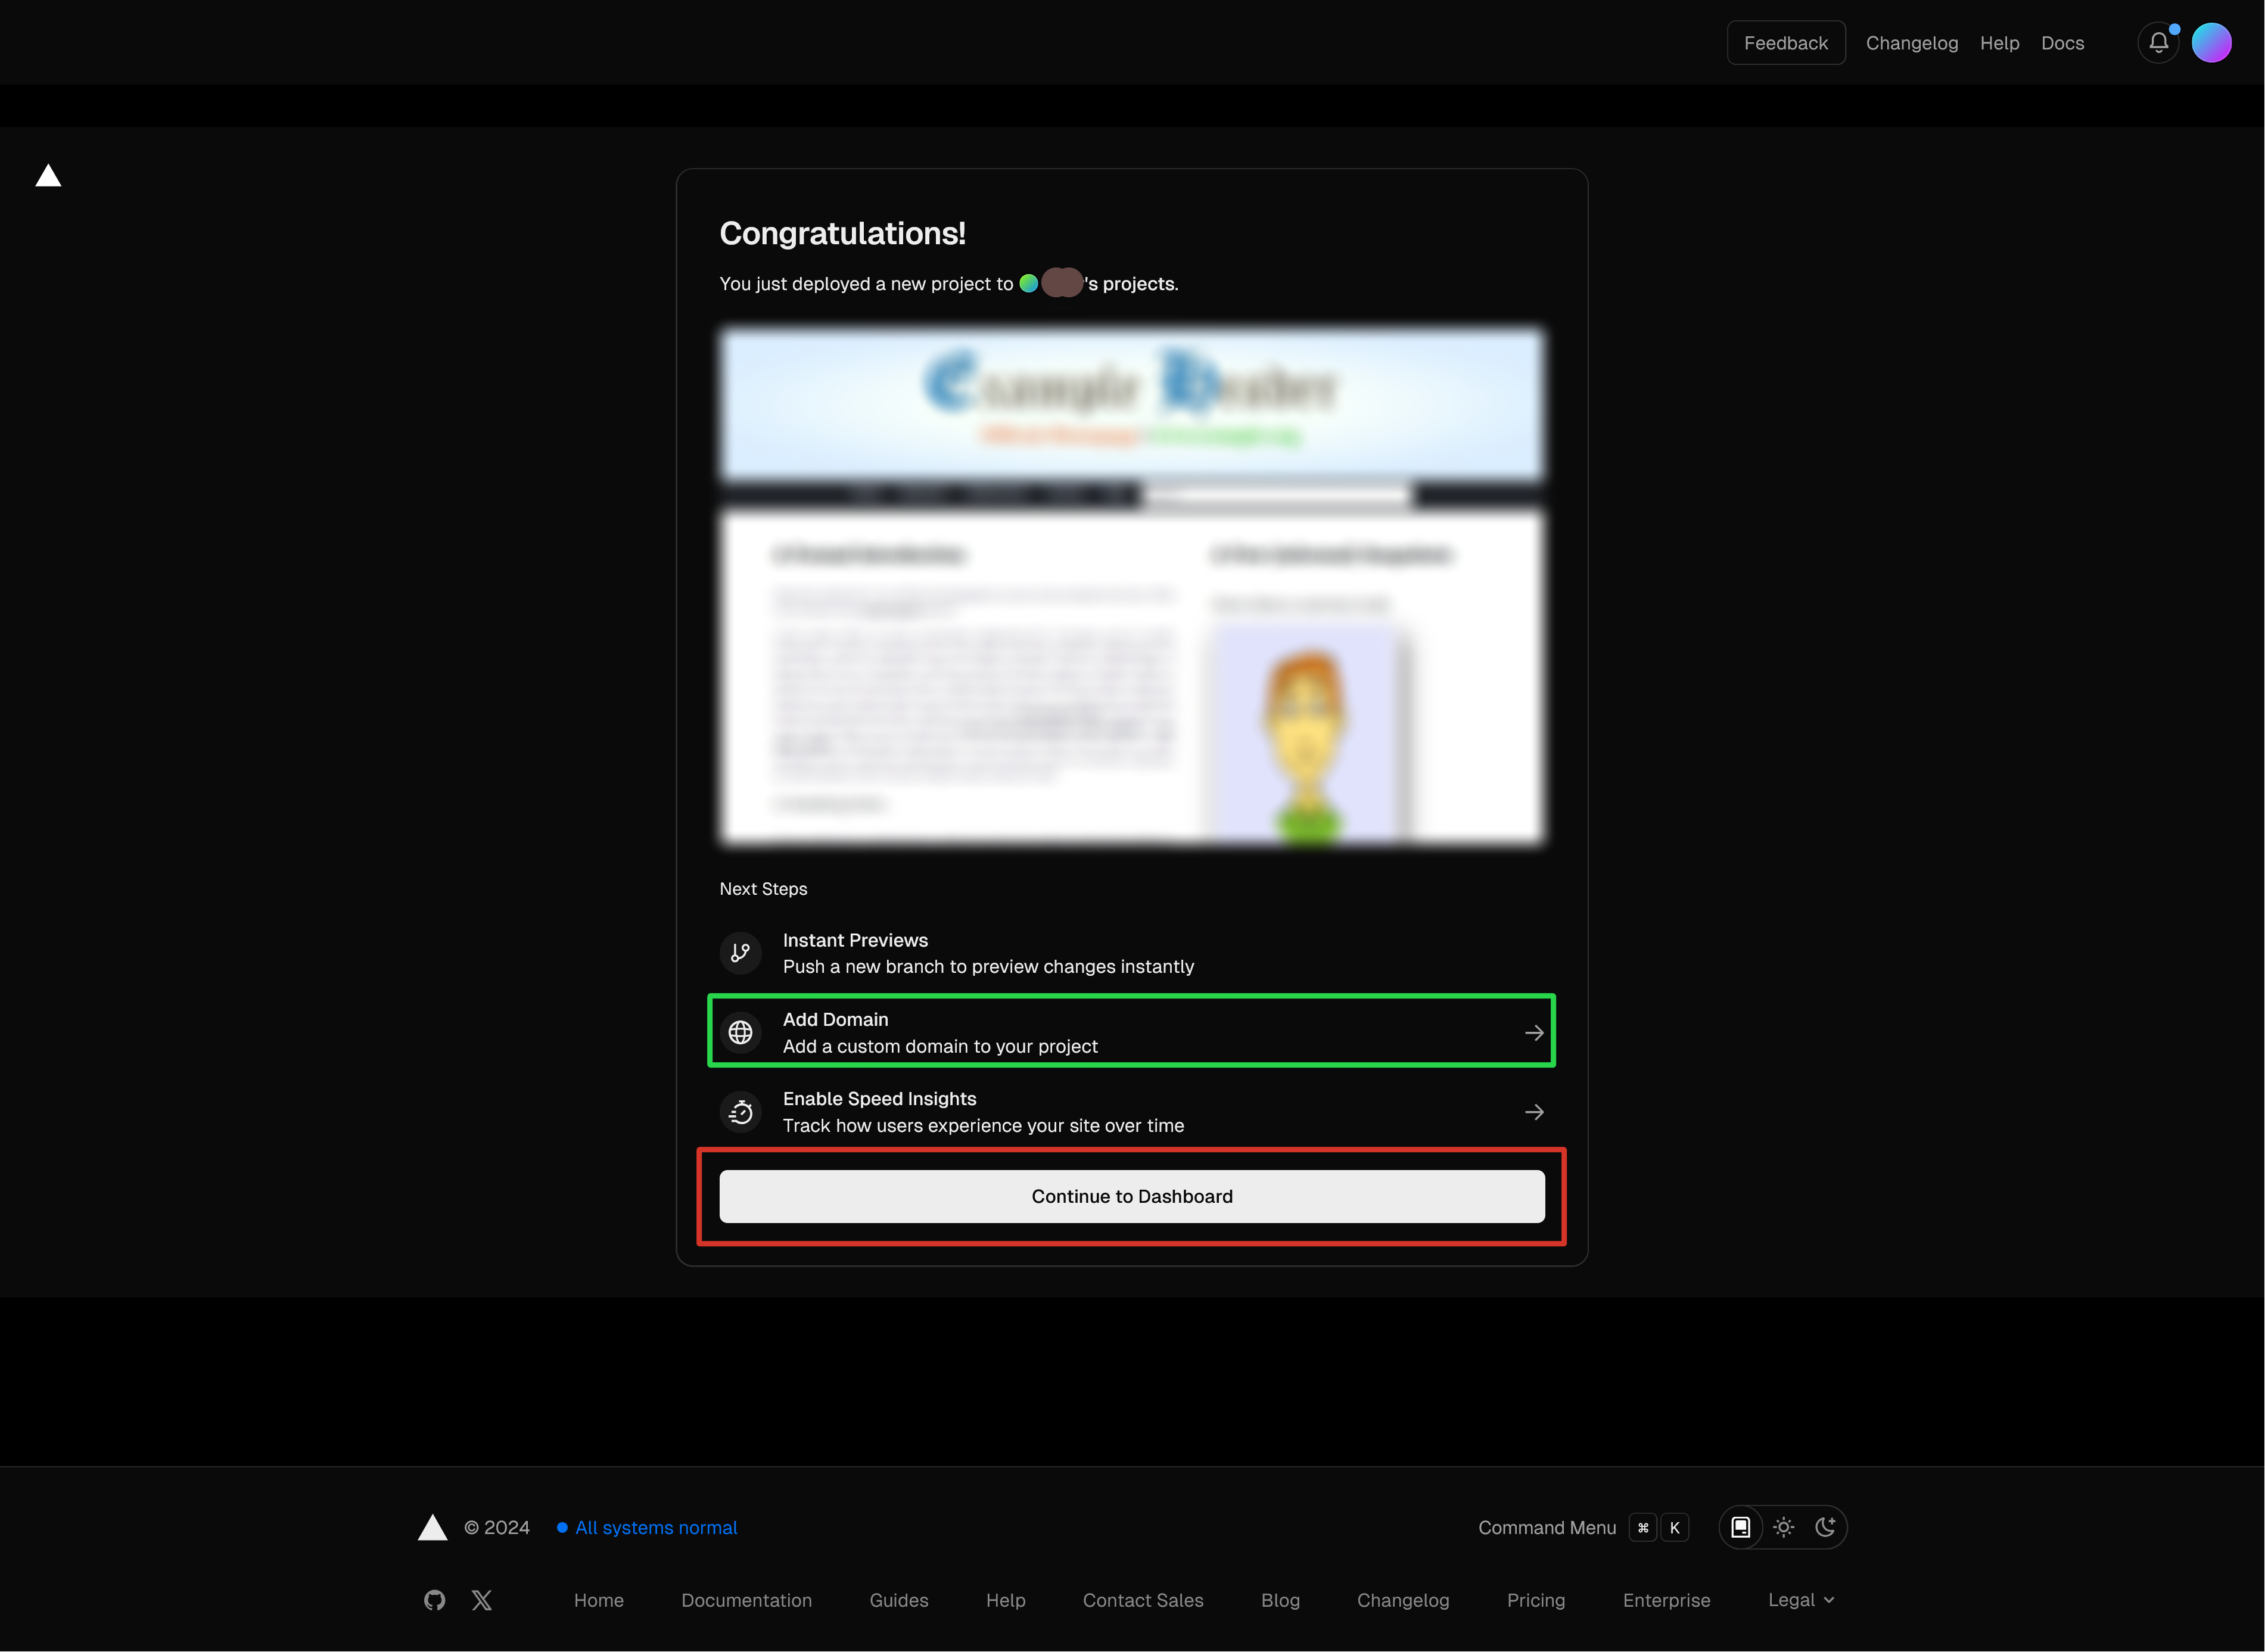Switch to system theme
The image size is (2265, 1652).
point(1740,1527)
